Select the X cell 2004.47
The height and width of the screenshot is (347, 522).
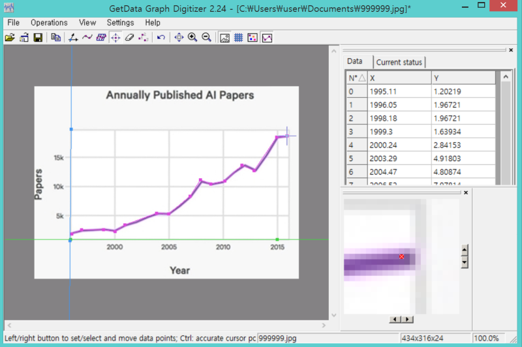click(x=399, y=172)
